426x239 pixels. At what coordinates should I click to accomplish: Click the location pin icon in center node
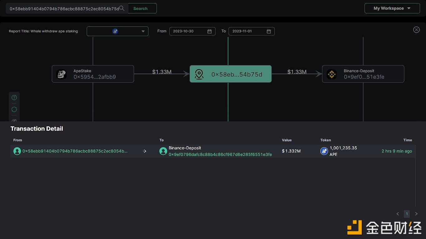(x=199, y=74)
